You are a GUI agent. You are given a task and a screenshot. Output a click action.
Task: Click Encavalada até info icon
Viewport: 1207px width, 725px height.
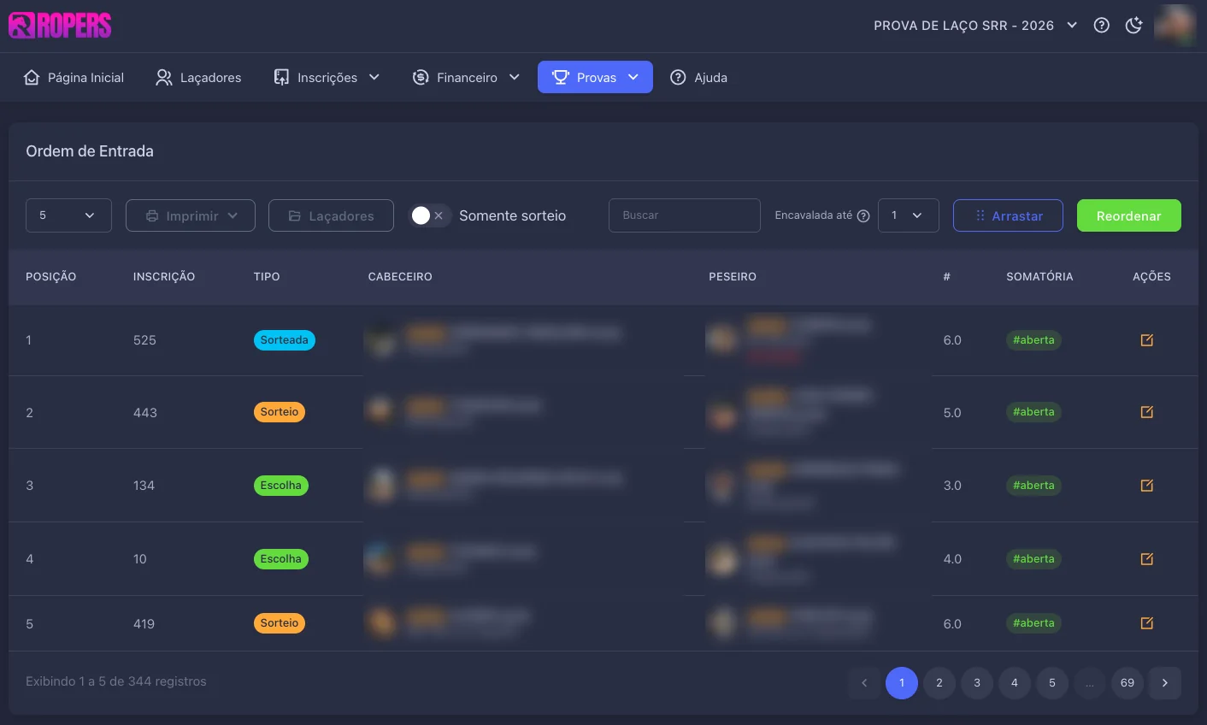tap(863, 215)
